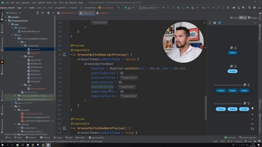
Task: Open the Profiler tool window
Action: tap(80, 138)
